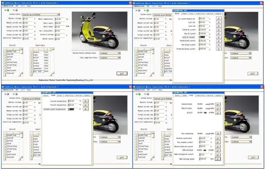The image size is (265, 169).
Task: Click the Reverse current limit stepper arrows
Action: pos(199,138)
